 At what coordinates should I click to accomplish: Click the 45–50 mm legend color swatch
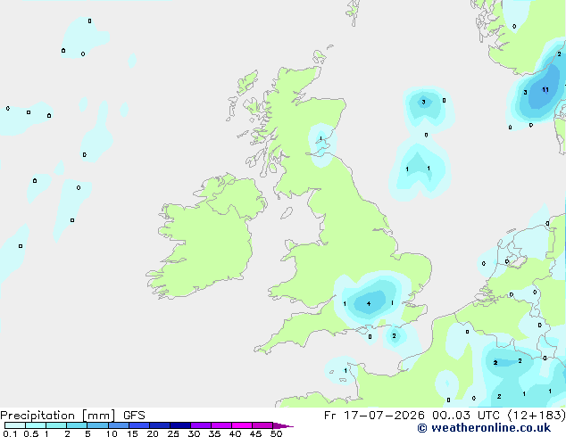tap(262, 425)
